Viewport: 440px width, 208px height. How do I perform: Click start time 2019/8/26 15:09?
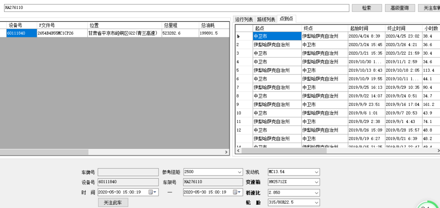(367, 130)
